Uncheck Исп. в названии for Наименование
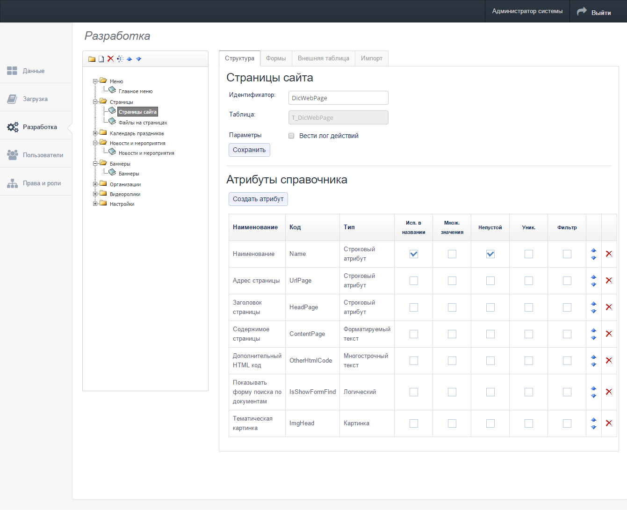Image resolution: width=627 pixels, height=510 pixels. coord(413,254)
